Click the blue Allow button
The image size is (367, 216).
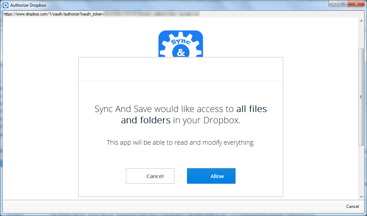tap(211, 176)
